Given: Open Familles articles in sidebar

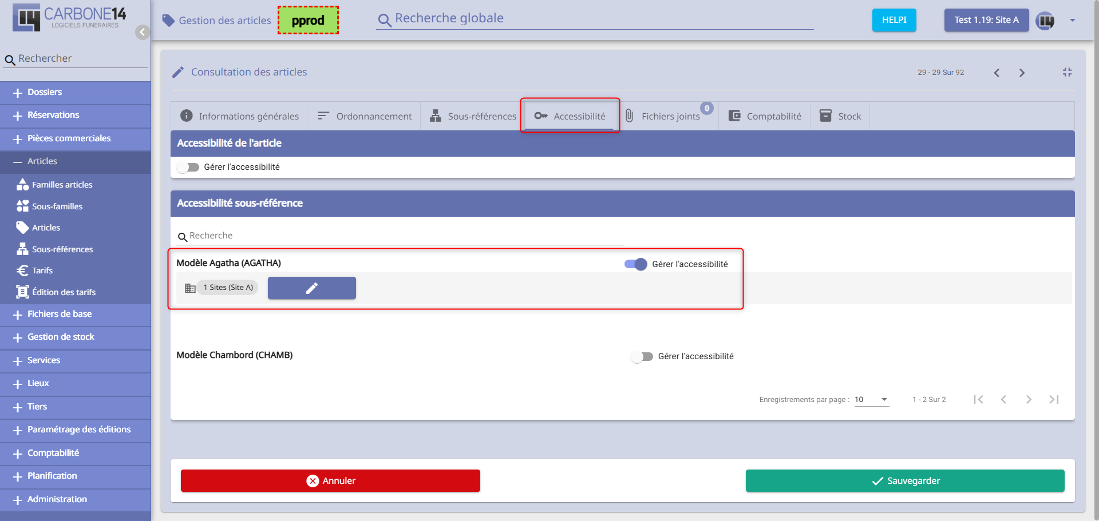Looking at the screenshot, I should coord(62,185).
